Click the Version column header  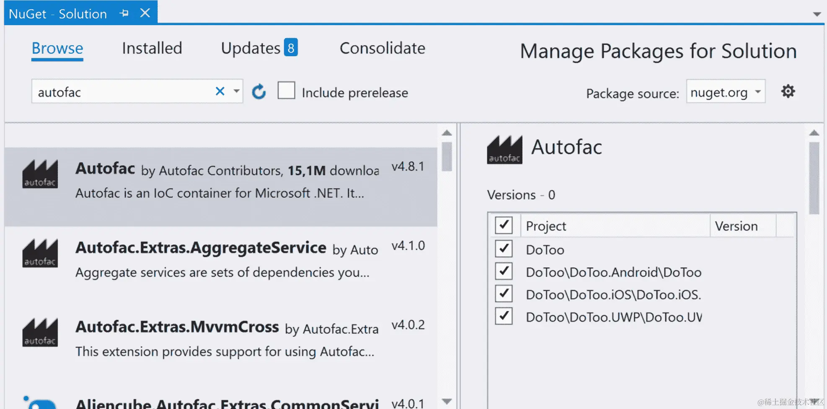pos(737,226)
